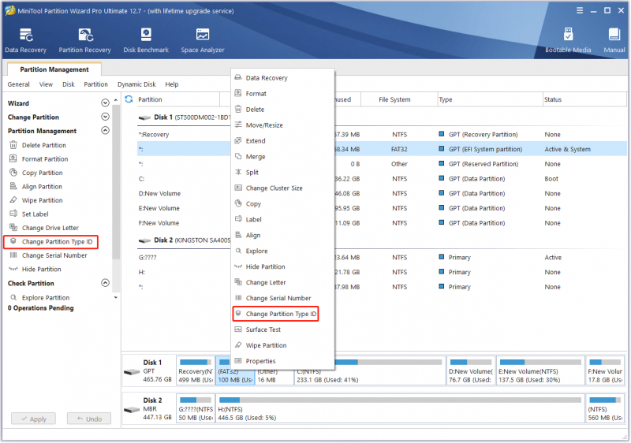Image resolution: width=631 pixels, height=443 pixels.
Task: Open the Dynamic Disk menu
Action: click(x=136, y=84)
